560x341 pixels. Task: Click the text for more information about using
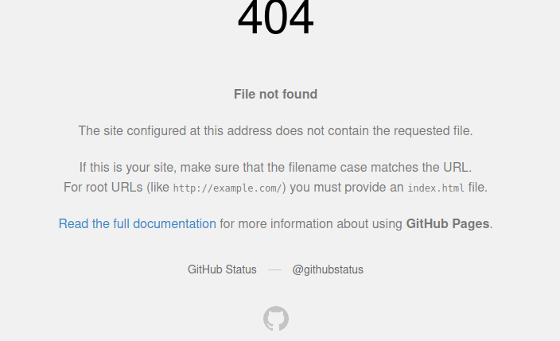[x=311, y=224]
